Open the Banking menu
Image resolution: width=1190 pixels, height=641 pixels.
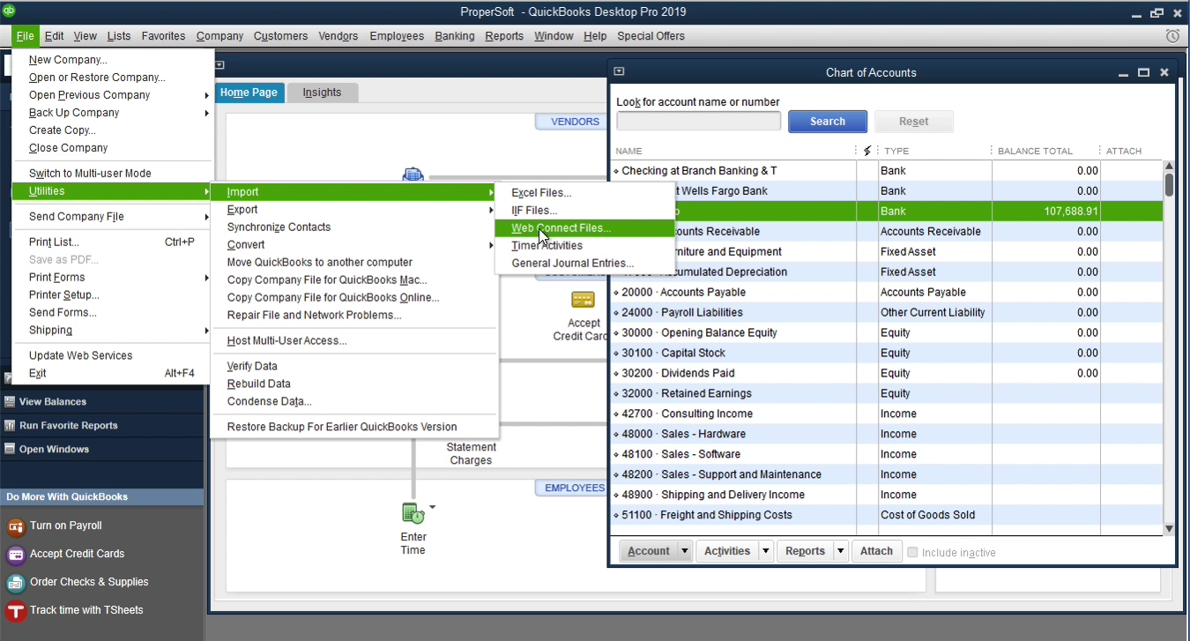pyautogui.click(x=455, y=36)
